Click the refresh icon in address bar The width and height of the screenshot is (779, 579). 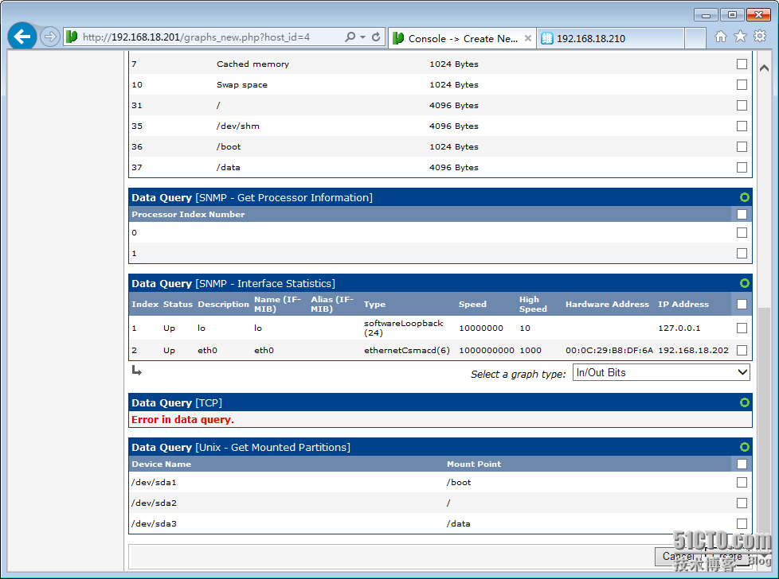[x=376, y=37]
